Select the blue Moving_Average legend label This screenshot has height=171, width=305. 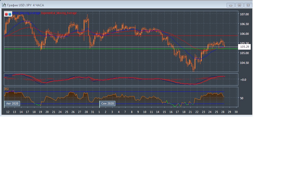point(26,13)
